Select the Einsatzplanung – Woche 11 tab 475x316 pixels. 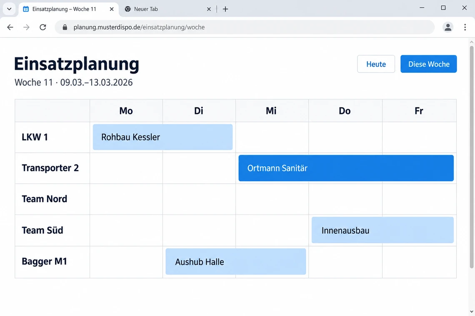click(x=69, y=9)
